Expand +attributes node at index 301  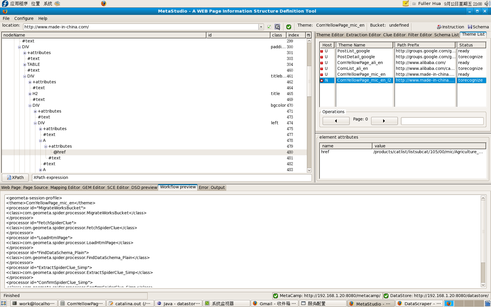coord(25,53)
